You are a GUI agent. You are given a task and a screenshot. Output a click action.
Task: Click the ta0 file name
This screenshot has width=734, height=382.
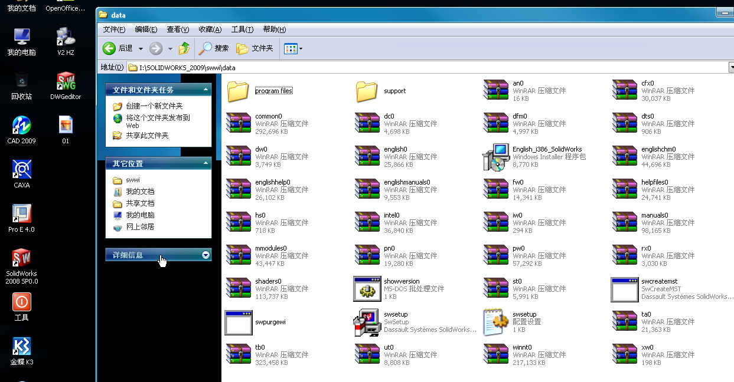(646, 314)
